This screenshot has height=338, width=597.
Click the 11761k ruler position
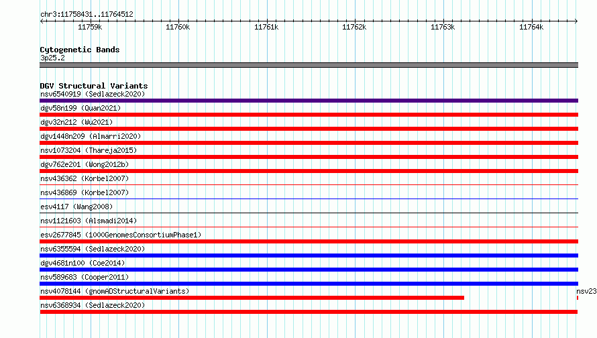(266, 27)
